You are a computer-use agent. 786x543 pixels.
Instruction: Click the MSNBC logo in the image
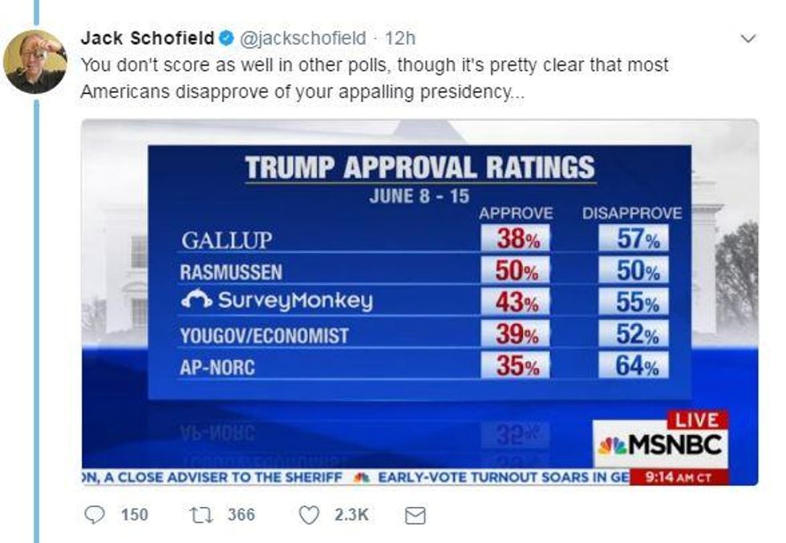coord(660,444)
